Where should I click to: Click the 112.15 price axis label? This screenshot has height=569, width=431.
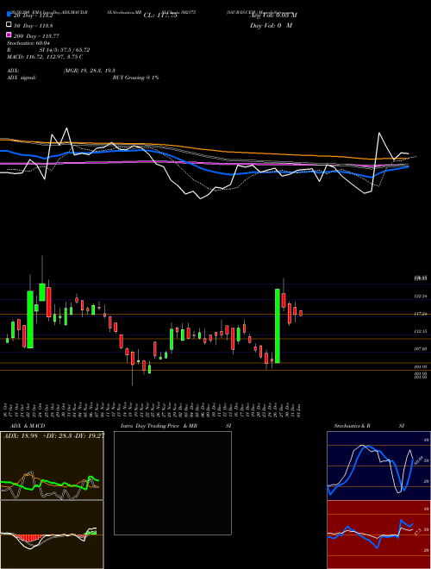point(421,331)
